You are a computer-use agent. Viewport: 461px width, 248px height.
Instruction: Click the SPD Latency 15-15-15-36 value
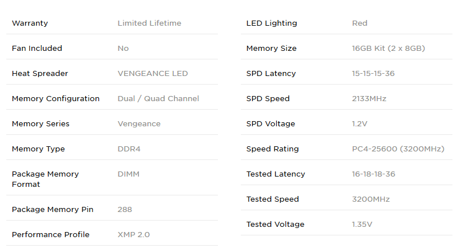pos(373,74)
